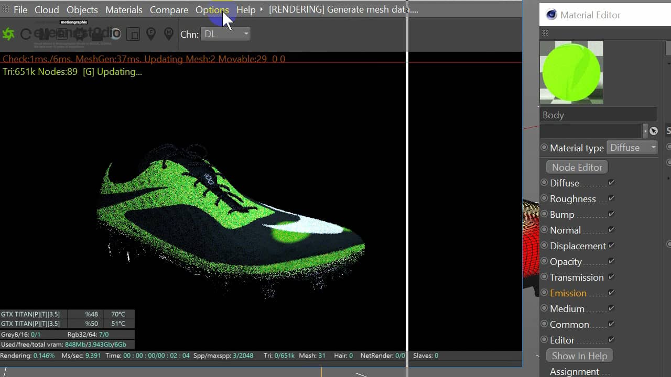
Task: Click the layer picker arrow icon beside the layer field
Action: tap(653, 131)
